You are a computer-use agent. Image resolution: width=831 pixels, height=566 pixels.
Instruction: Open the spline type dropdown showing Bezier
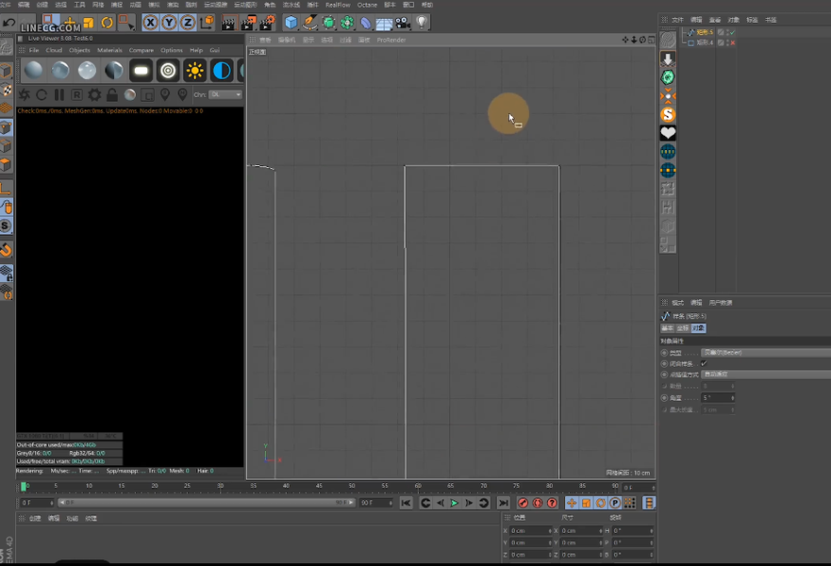coord(766,353)
